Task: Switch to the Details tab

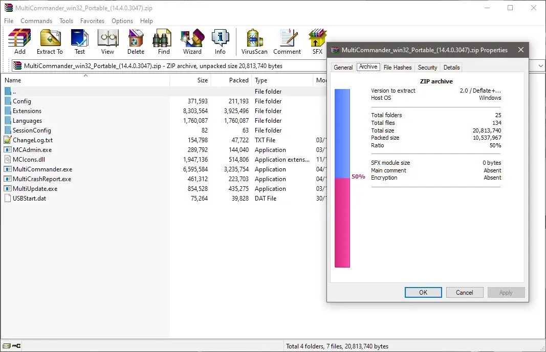Action: 451,67
